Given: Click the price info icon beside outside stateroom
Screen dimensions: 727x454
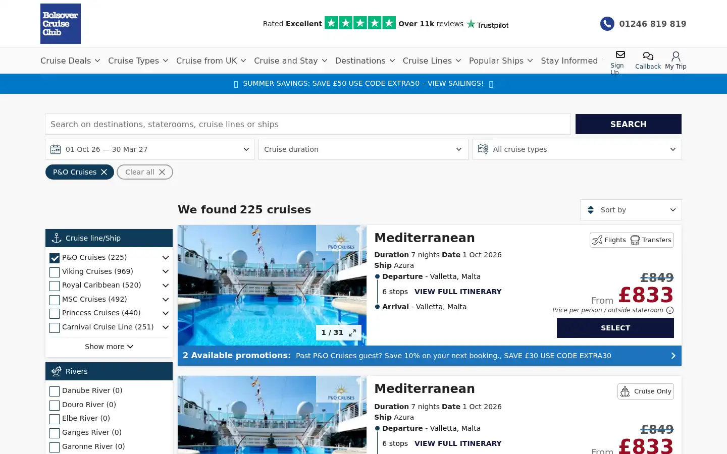Looking at the screenshot, I should (x=670, y=310).
